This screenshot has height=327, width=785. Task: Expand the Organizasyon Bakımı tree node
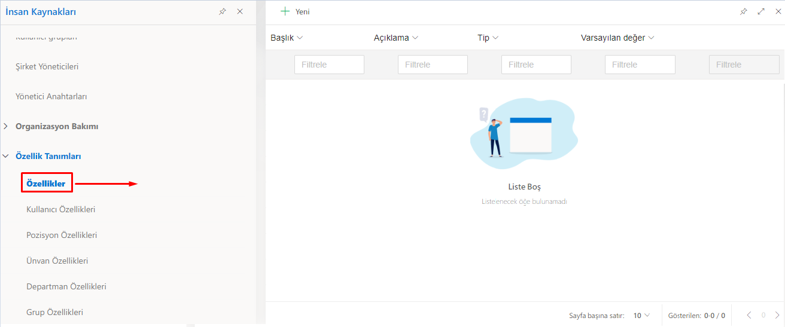[x=6, y=126]
